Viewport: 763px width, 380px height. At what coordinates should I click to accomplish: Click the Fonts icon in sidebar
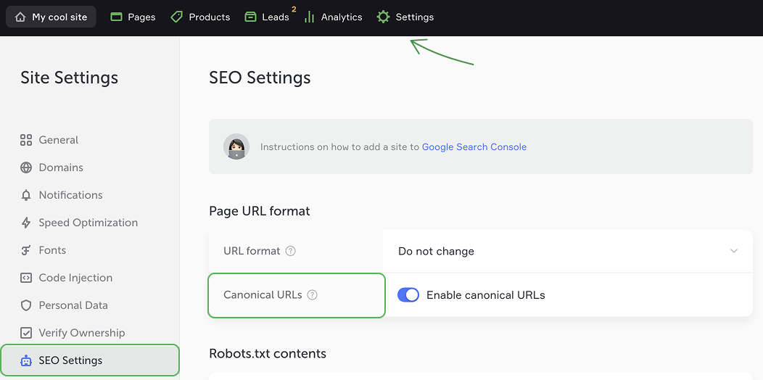26,250
